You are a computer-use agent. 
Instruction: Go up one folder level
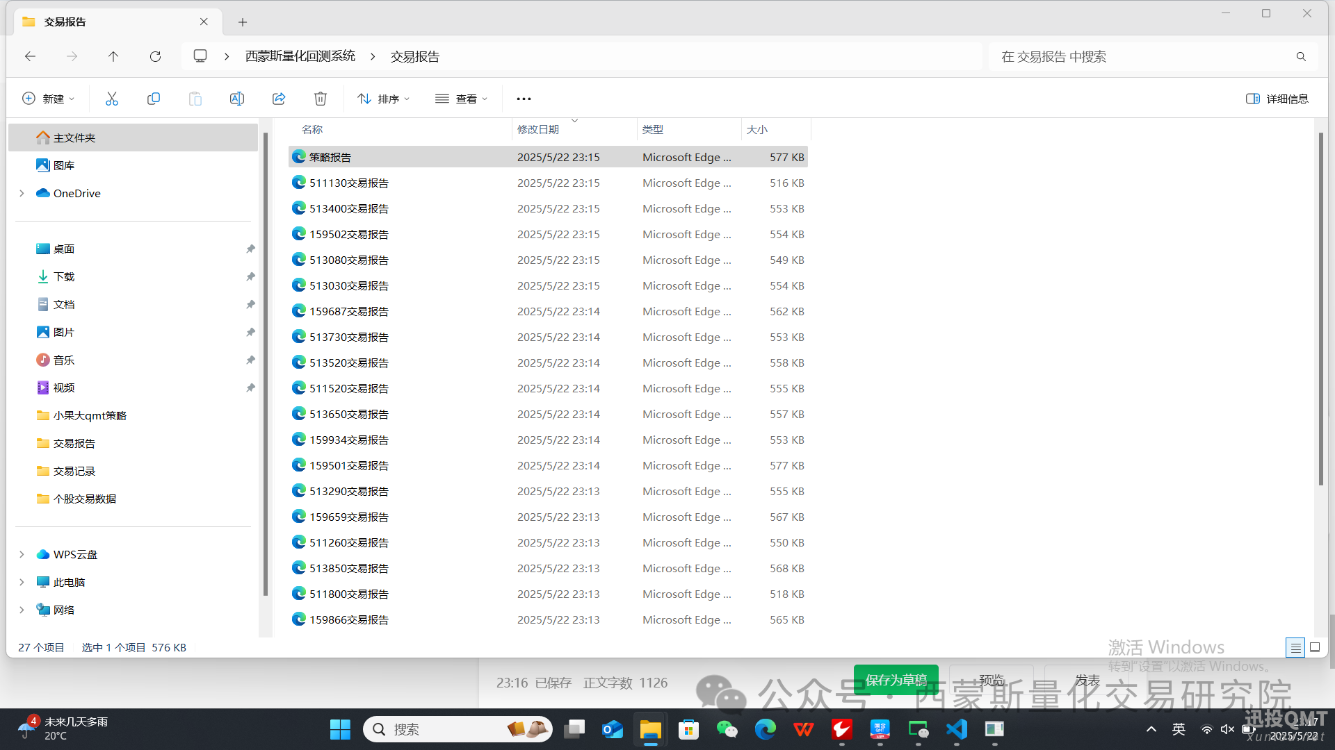click(x=113, y=56)
